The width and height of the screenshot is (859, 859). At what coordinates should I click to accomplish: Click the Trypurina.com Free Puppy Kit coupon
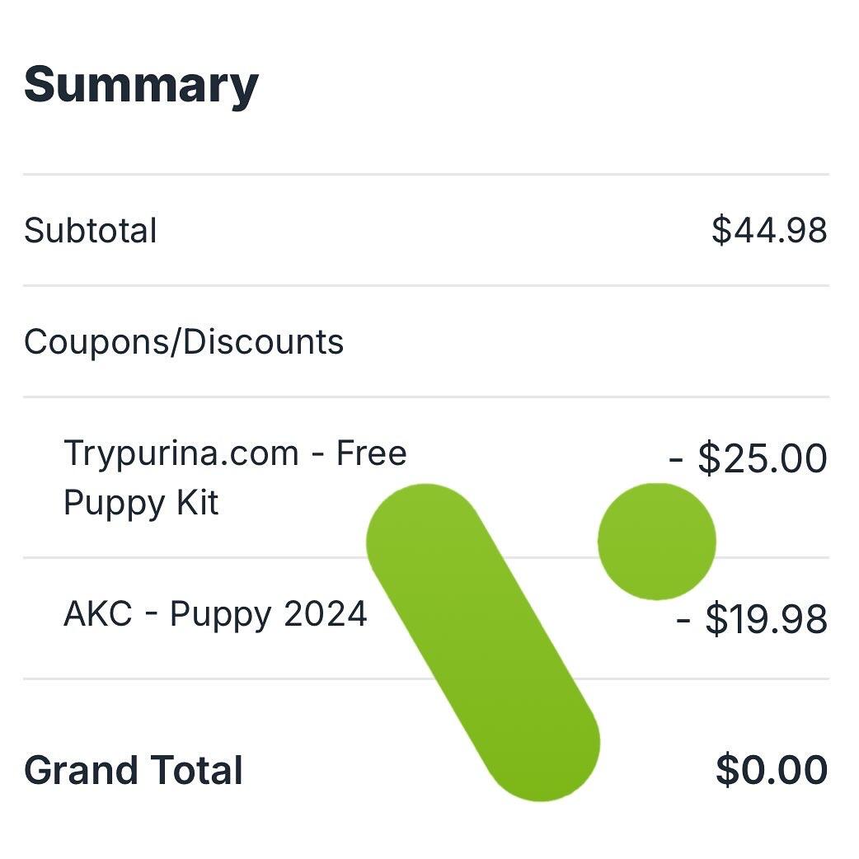(x=235, y=477)
